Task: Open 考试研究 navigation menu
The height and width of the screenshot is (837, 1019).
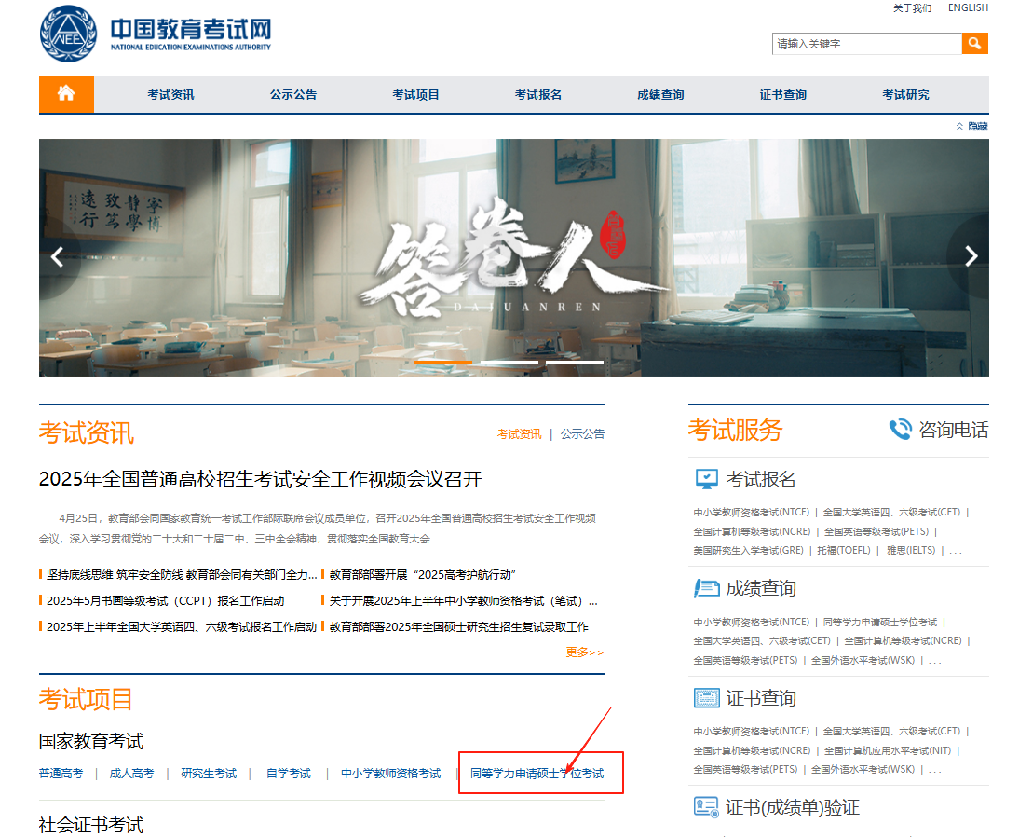Action: [905, 95]
